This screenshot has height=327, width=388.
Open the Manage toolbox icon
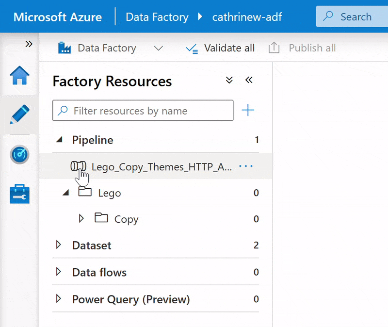click(19, 194)
